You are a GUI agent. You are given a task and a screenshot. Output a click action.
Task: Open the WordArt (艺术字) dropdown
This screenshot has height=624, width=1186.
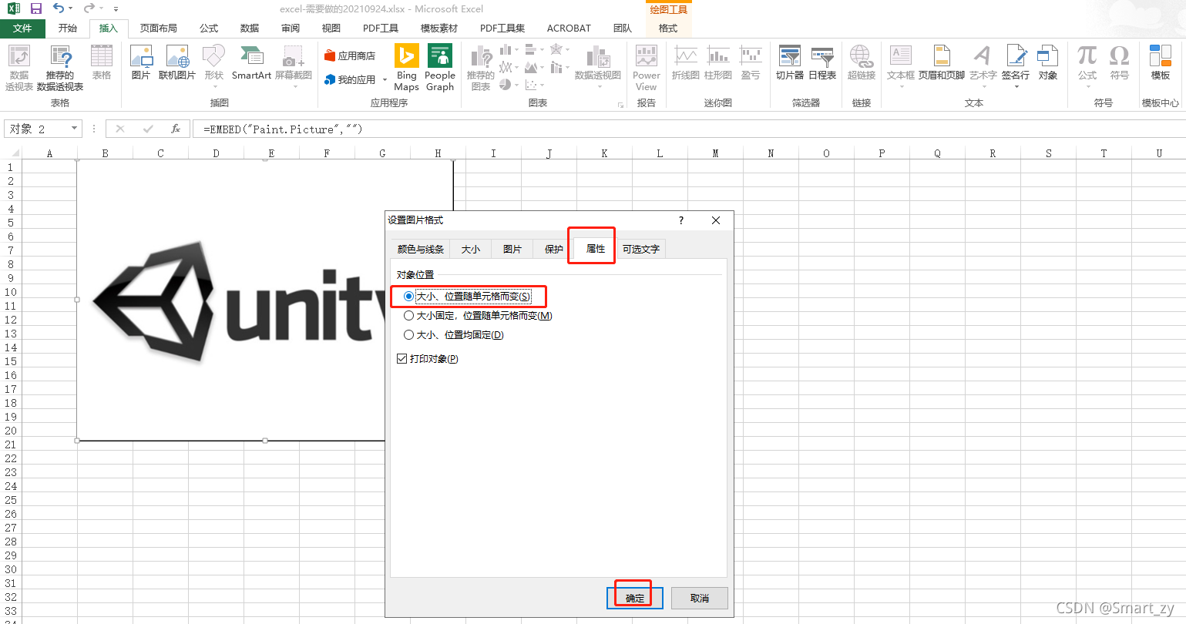click(983, 66)
